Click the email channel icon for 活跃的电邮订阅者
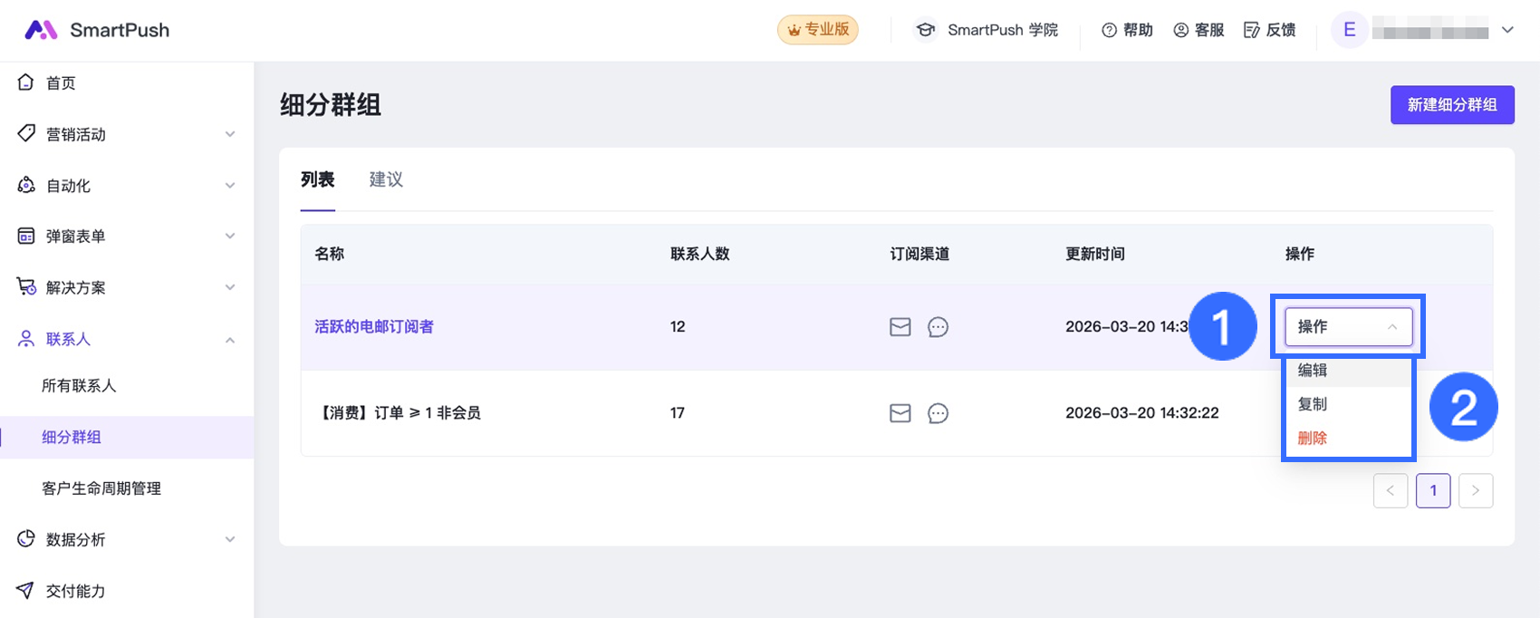 click(900, 327)
